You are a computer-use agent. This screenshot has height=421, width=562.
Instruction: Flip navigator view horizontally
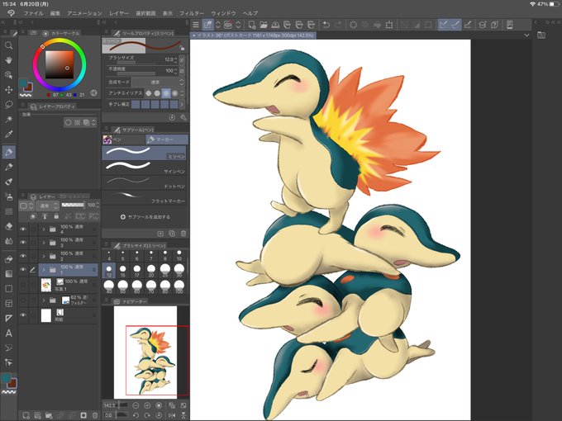tap(172, 415)
